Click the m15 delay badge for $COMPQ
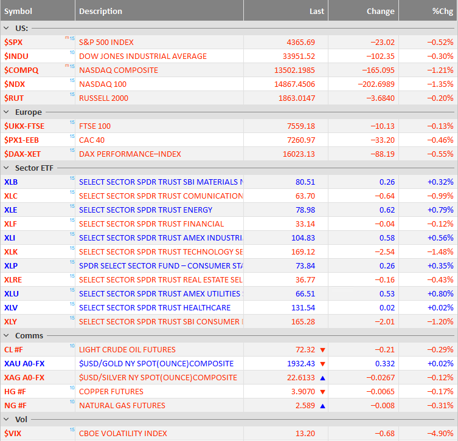The height and width of the screenshot is (441, 458). tap(70, 66)
